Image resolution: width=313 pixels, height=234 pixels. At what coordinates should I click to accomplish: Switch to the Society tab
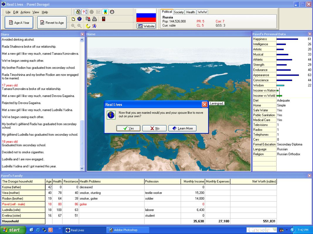[179, 12]
